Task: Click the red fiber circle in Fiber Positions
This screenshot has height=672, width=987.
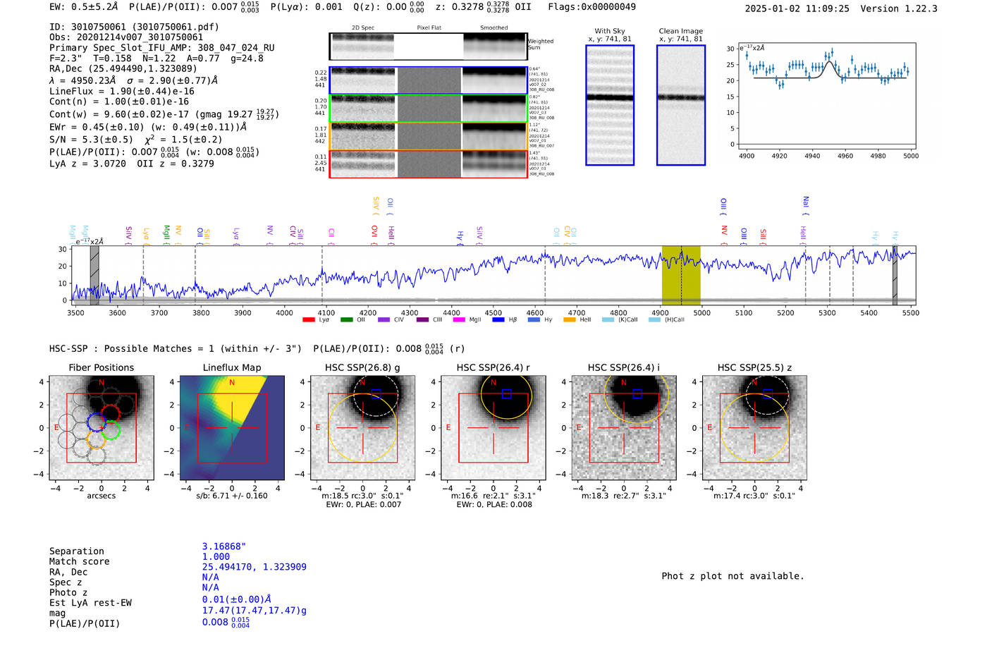Action: (x=111, y=414)
